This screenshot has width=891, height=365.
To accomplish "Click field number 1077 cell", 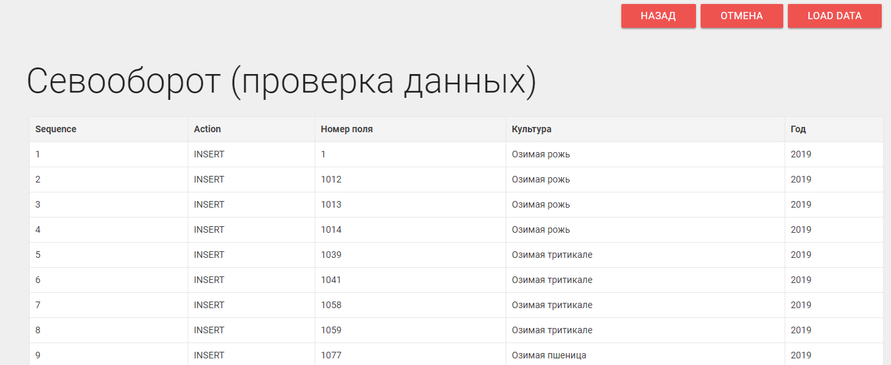I will [x=331, y=355].
